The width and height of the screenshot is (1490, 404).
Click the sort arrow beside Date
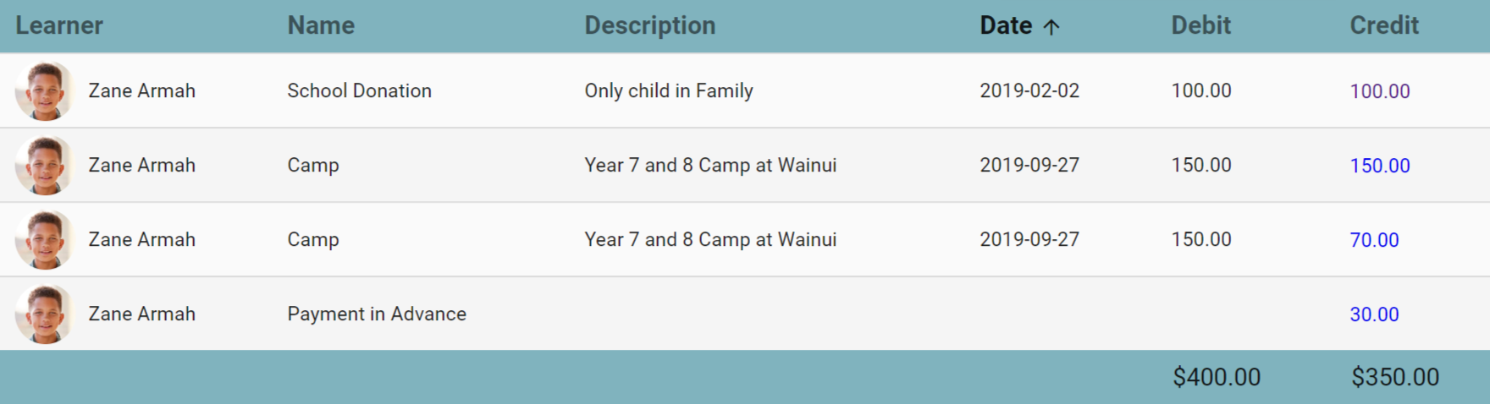(1051, 27)
